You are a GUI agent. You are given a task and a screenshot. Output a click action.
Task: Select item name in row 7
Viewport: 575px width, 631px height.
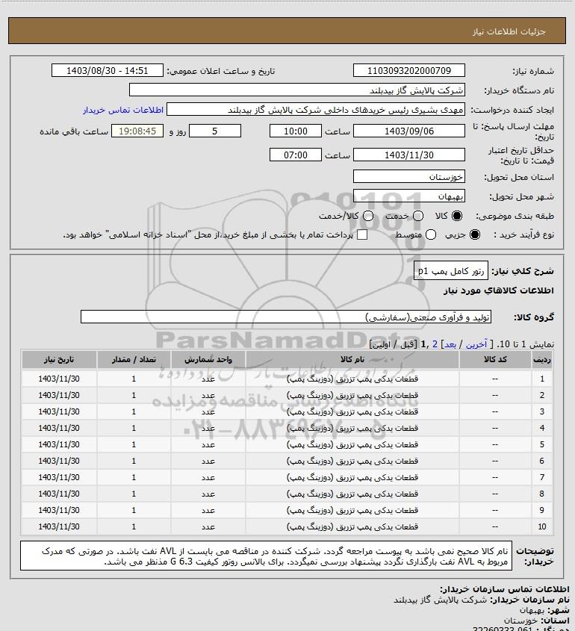pos(352,477)
